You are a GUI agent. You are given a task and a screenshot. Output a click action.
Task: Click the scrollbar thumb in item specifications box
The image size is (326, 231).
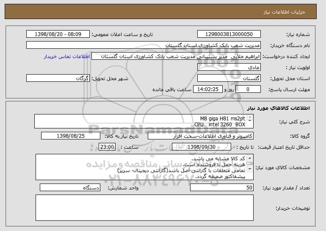250,164
